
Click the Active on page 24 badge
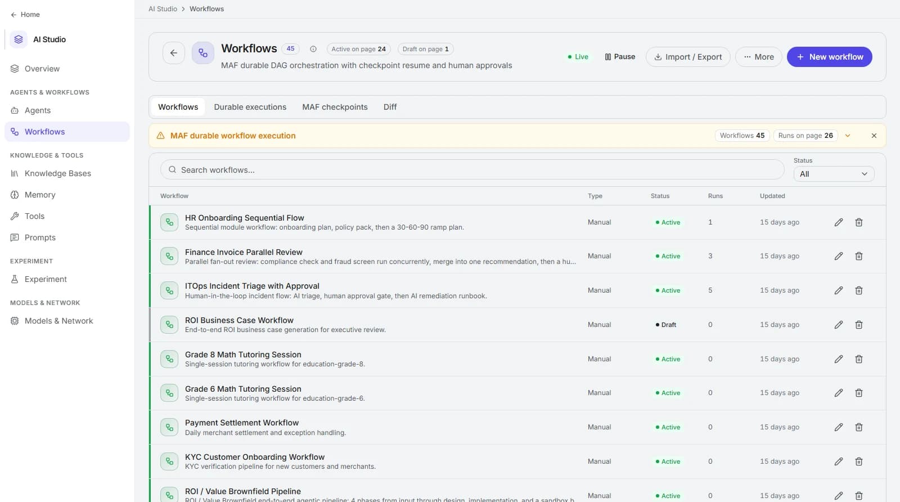358,49
